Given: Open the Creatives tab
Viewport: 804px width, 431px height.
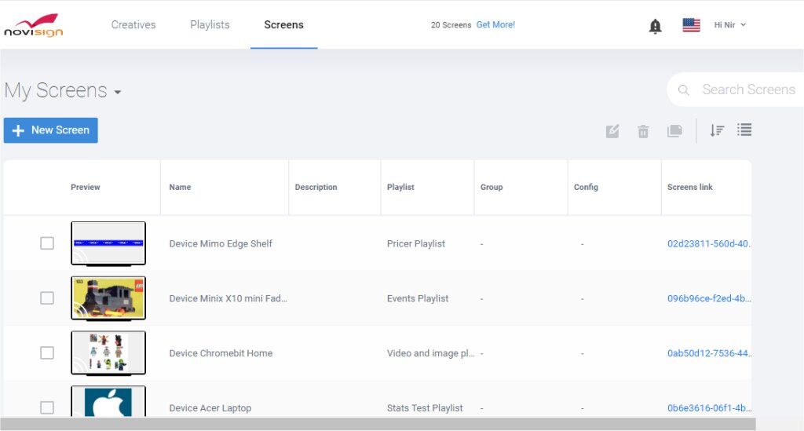Looking at the screenshot, I should point(133,25).
